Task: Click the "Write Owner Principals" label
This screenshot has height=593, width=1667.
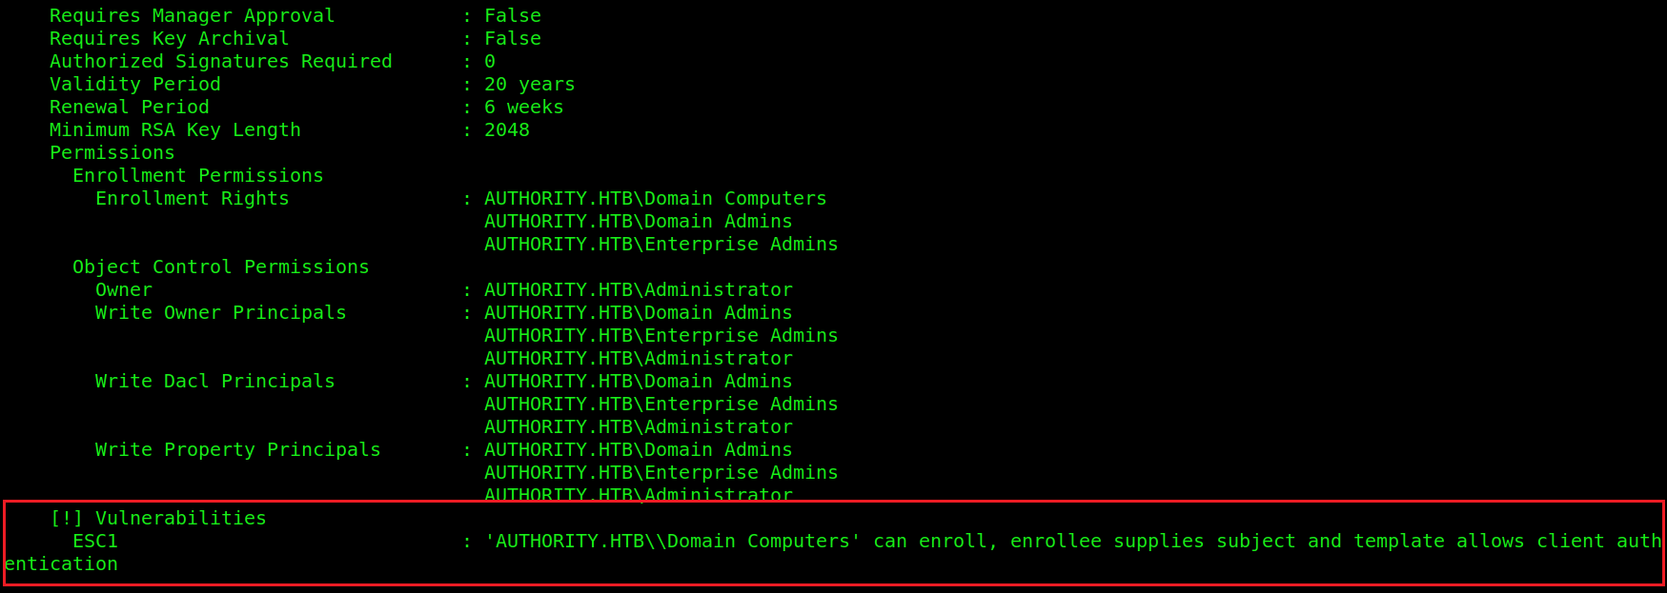Action: click(x=220, y=313)
